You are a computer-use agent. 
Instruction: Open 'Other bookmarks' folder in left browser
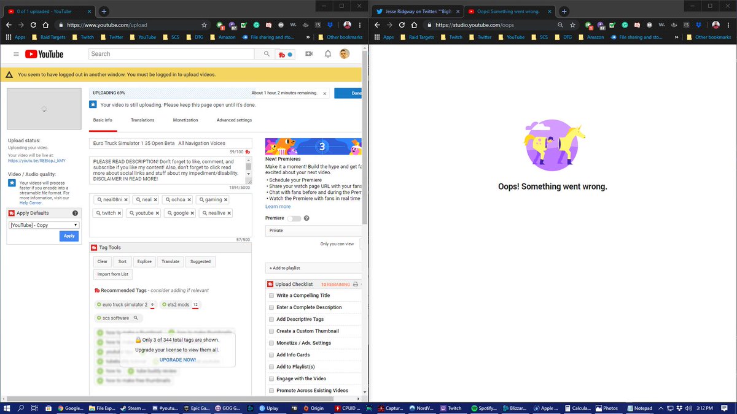point(341,37)
